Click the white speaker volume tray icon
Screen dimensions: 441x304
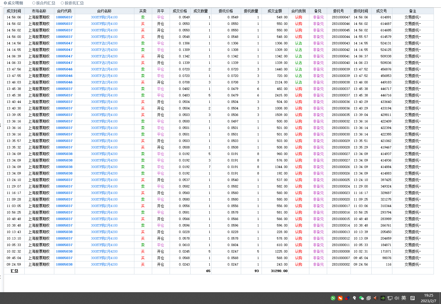tap(397, 298)
